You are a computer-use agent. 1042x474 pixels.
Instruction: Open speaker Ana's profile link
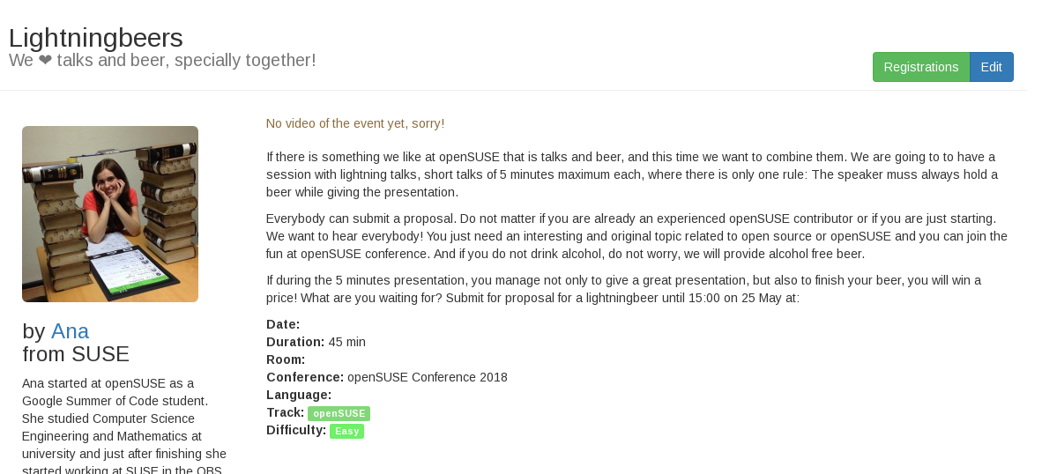point(70,330)
